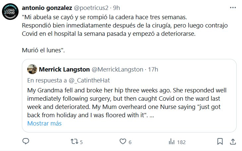Share the tweet via upload icon

[233, 142]
